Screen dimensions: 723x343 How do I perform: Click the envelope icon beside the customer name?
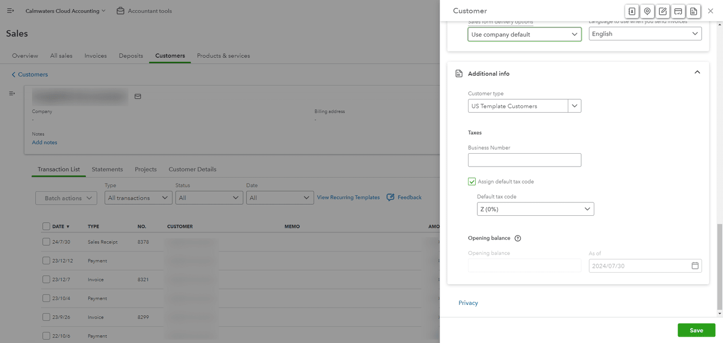(137, 96)
